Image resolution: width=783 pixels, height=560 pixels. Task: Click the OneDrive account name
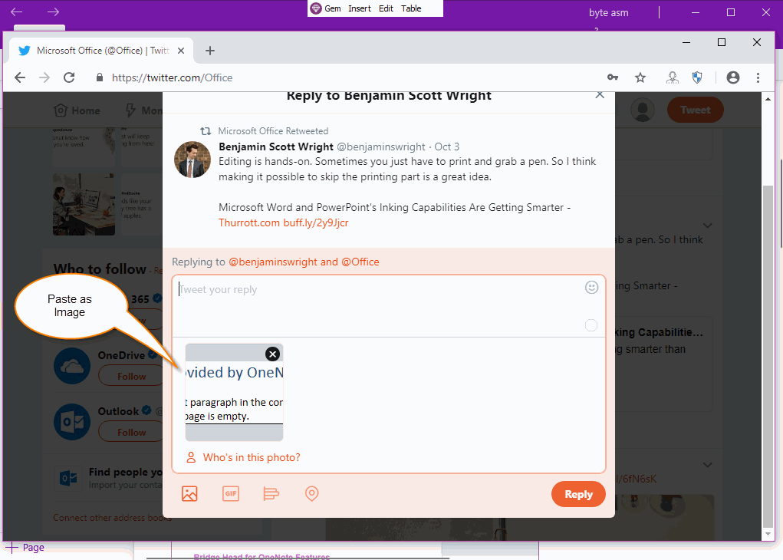pos(121,355)
